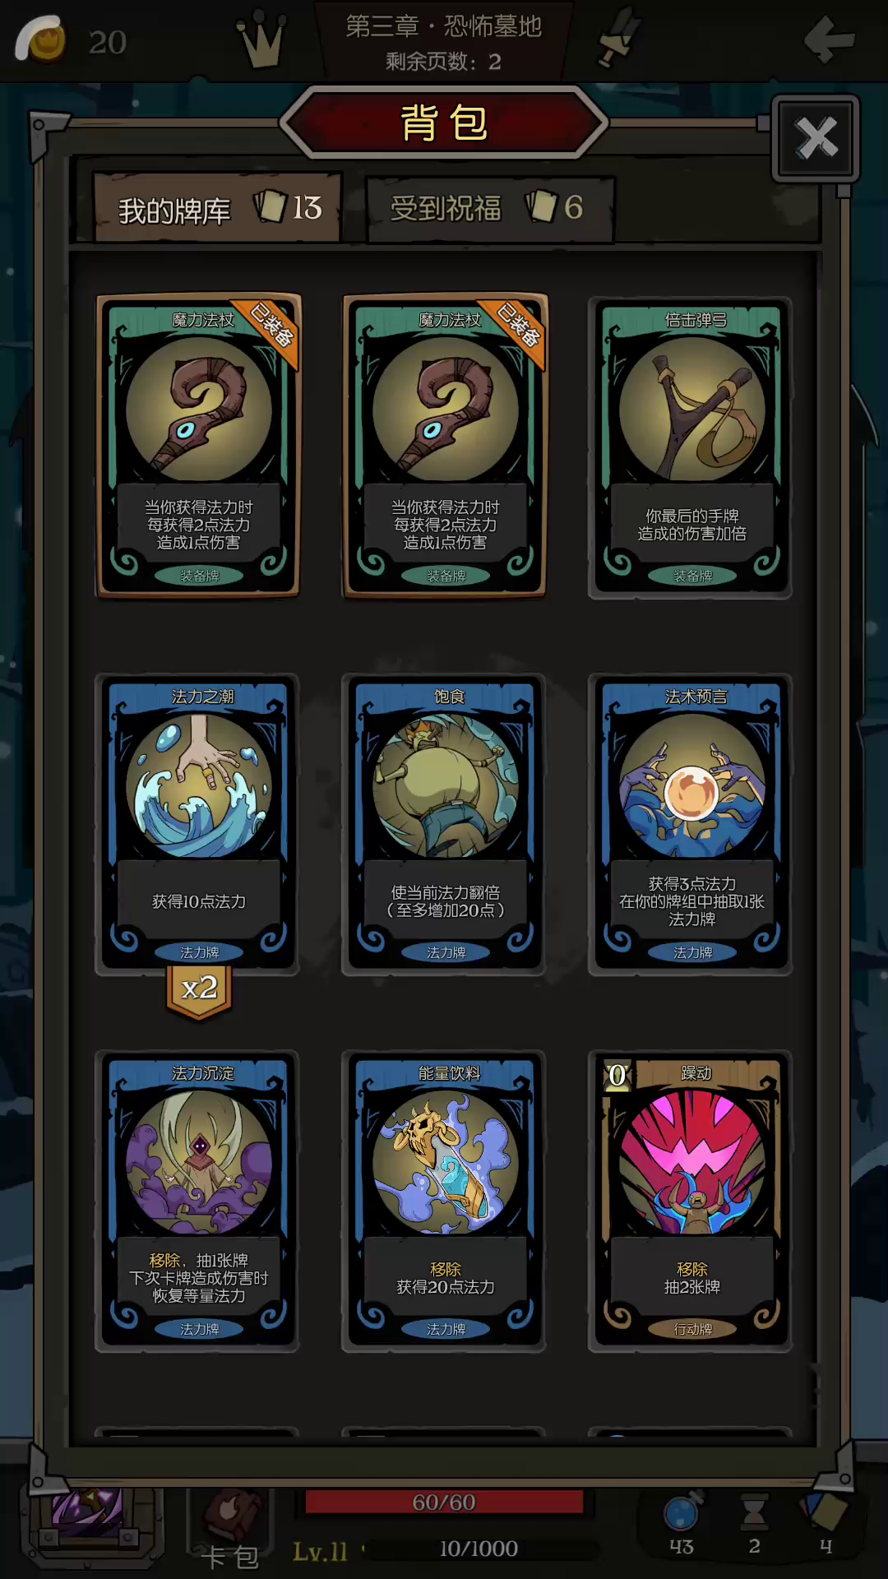
Task: Tap the red 60/60 health bar
Action: pyautogui.click(x=444, y=1502)
